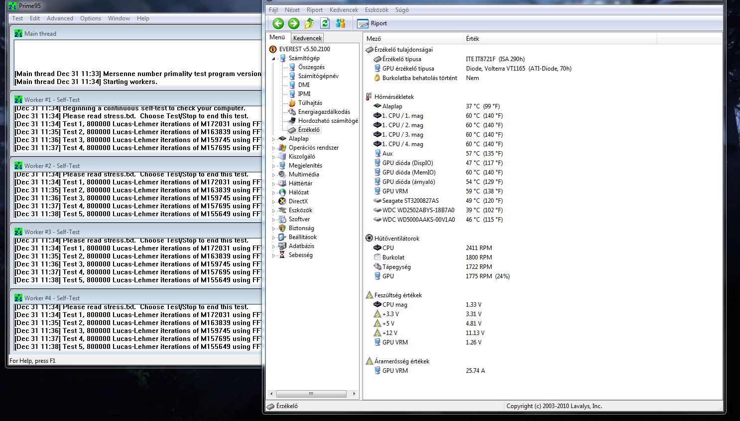
Task: Open Prime95 Advanced menu
Action: coord(60,18)
